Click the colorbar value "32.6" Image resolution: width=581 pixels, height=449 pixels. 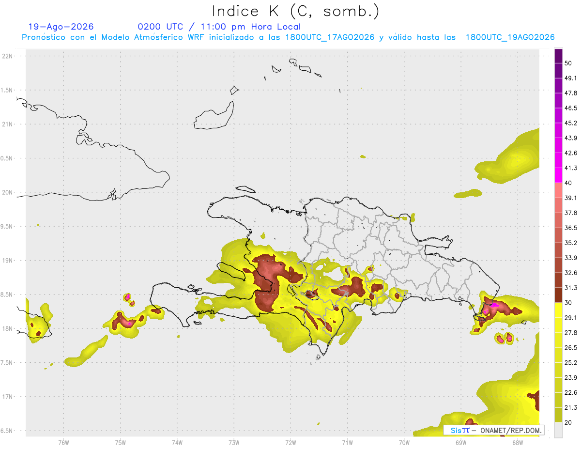571,273
